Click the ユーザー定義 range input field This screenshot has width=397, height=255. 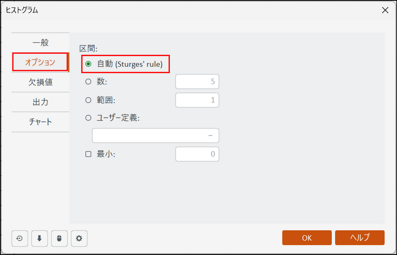(155, 135)
